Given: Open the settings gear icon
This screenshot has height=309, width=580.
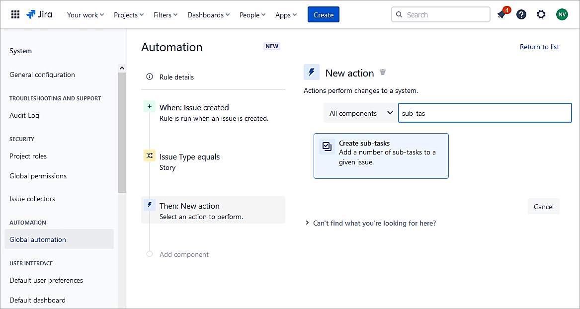Looking at the screenshot, I should pos(541,14).
